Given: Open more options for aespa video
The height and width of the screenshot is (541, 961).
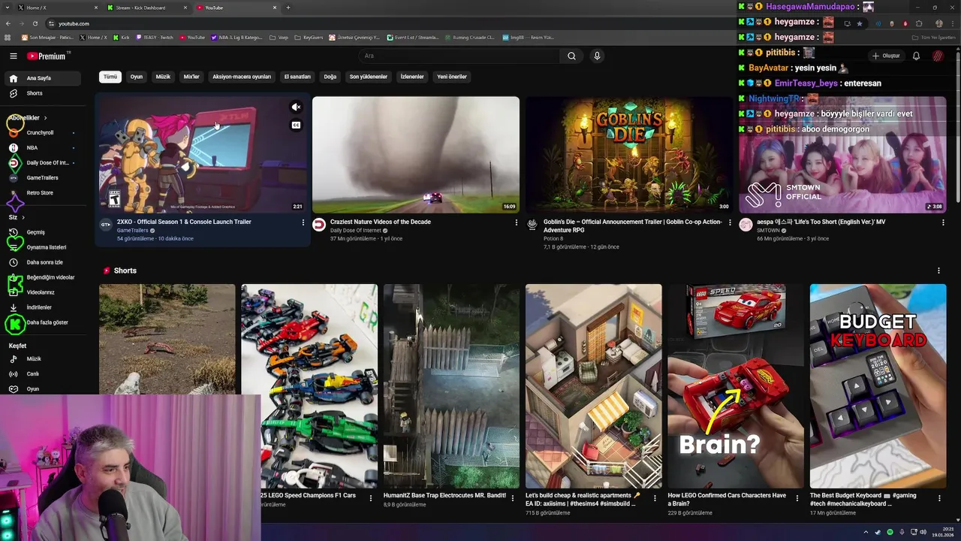Looking at the screenshot, I should pos(943,222).
